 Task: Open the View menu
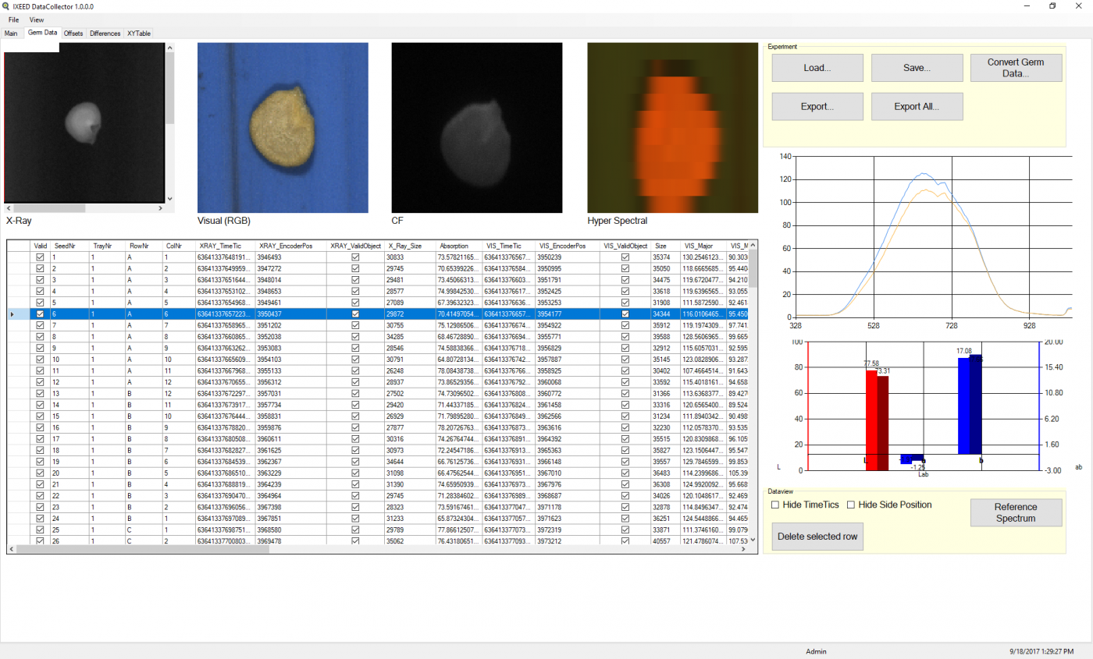click(37, 19)
